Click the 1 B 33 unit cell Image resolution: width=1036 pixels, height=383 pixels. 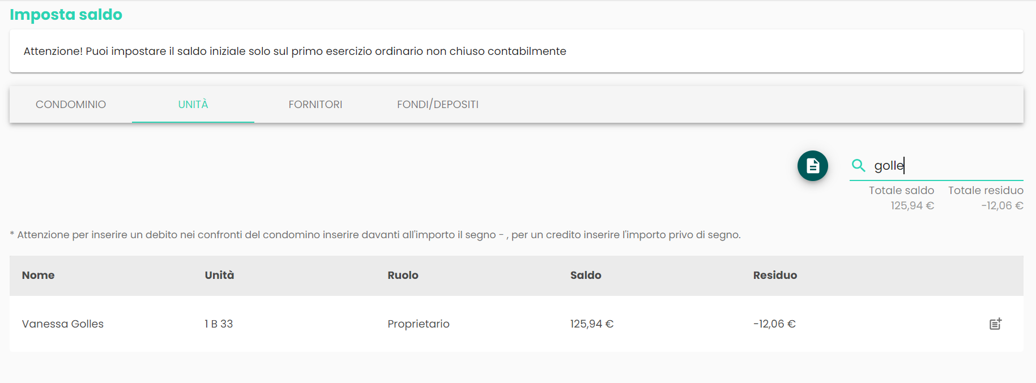[x=219, y=324]
